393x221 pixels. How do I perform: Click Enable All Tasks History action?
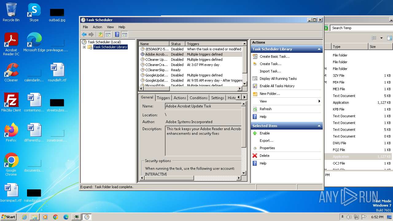(277, 86)
